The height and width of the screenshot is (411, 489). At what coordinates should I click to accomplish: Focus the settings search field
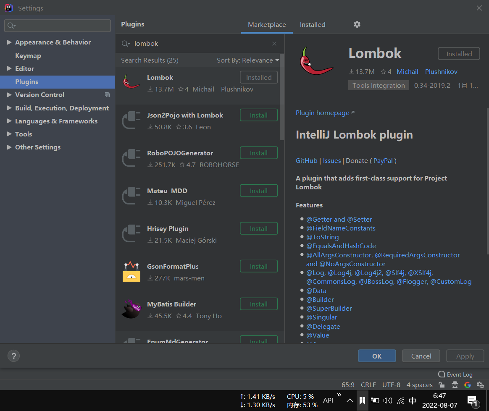tap(58, 26)
